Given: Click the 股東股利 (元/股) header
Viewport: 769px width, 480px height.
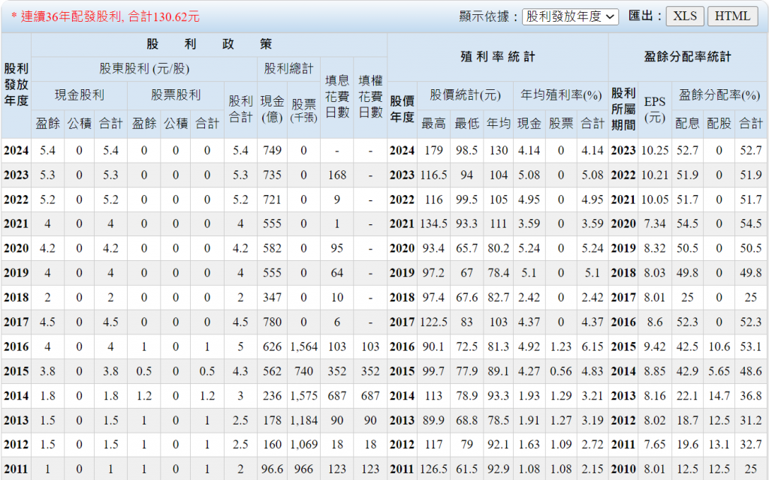Looking at the screenshot, I should [144, 69].
